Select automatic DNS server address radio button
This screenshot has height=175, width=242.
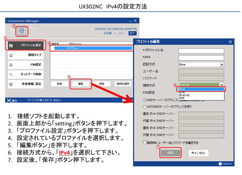point(145,100)
